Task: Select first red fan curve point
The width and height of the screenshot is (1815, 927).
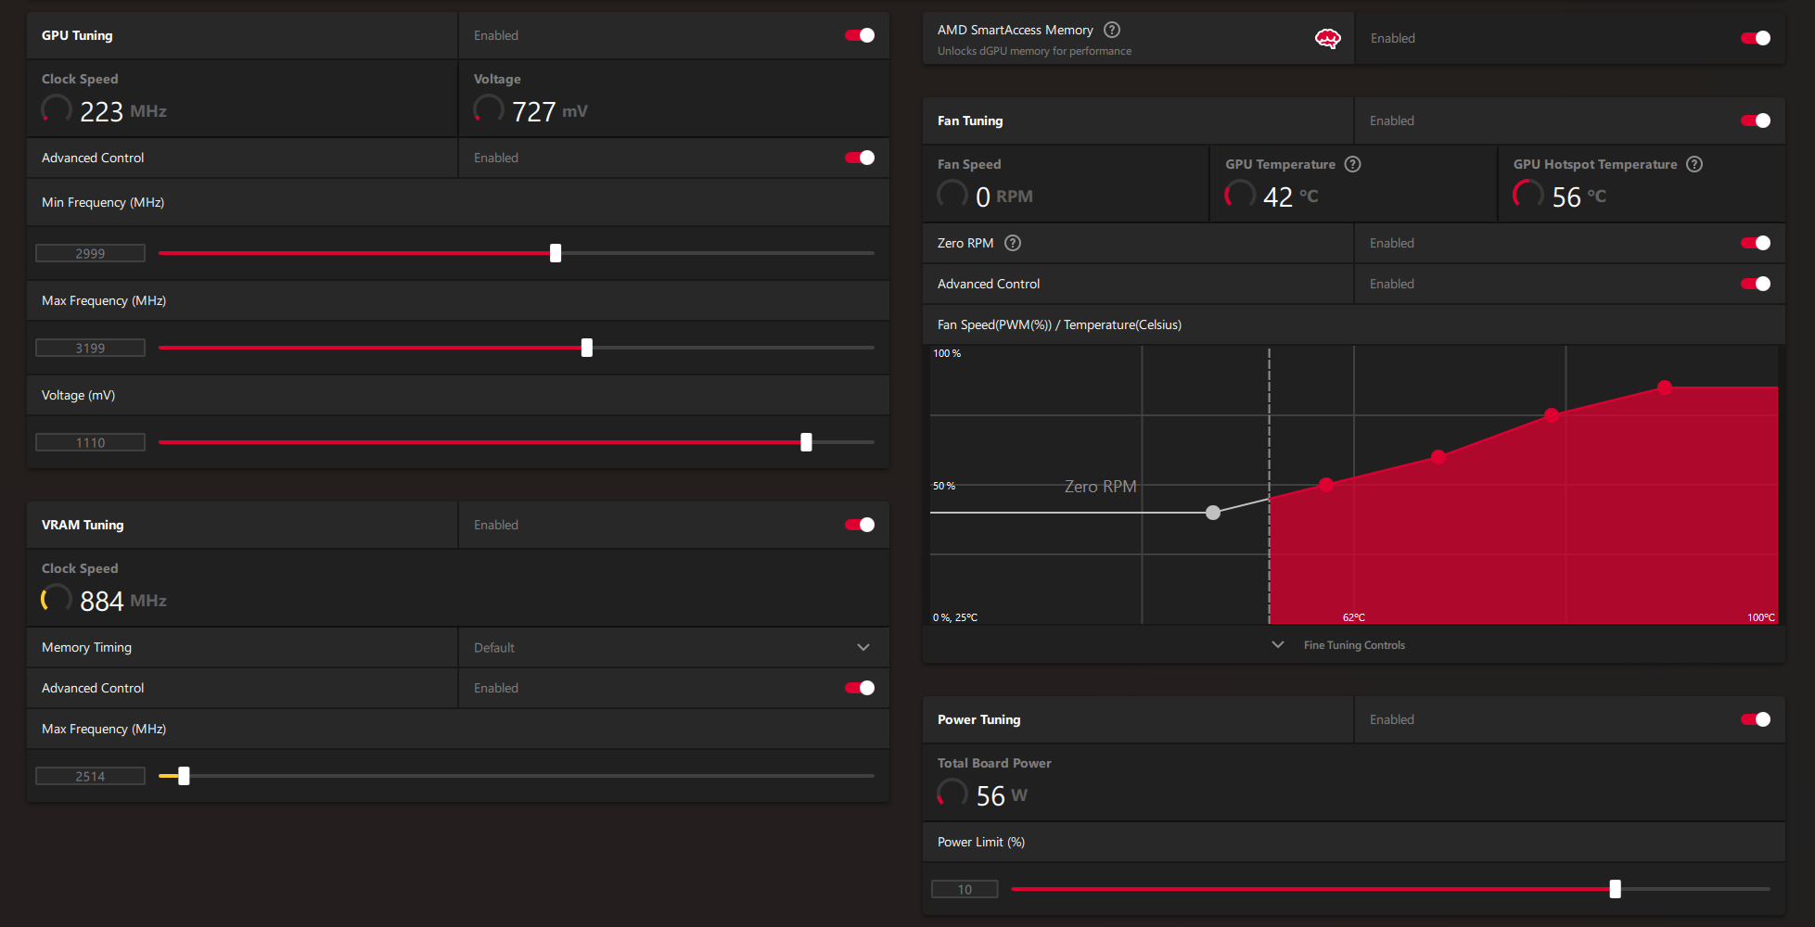Action: coord(1326,485)
